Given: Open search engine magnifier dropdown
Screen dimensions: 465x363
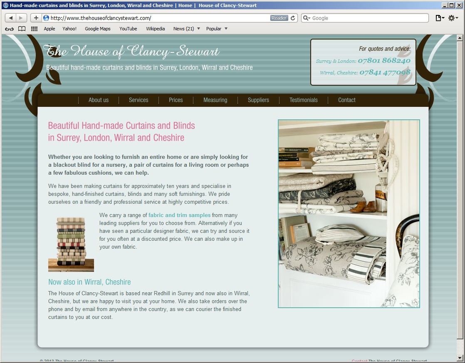Looking at the screenshot, I should point(307,18).
